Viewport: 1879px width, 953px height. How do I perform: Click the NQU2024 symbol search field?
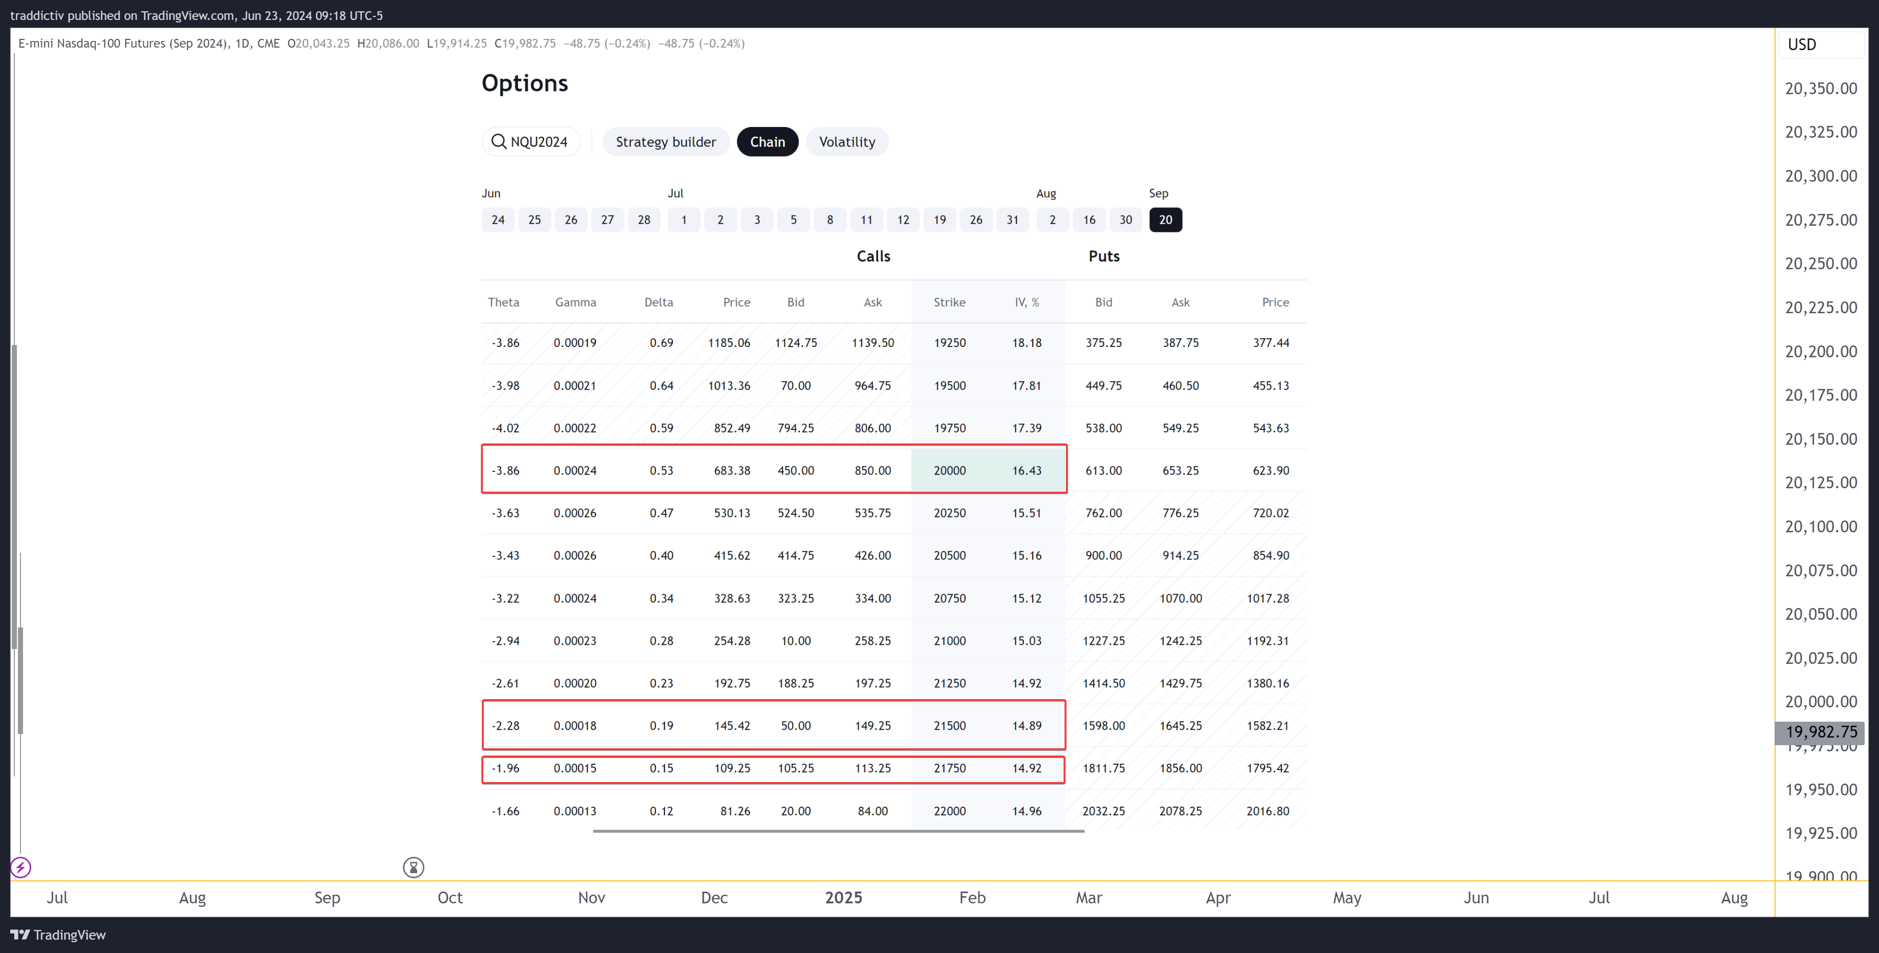coord(531,141)
